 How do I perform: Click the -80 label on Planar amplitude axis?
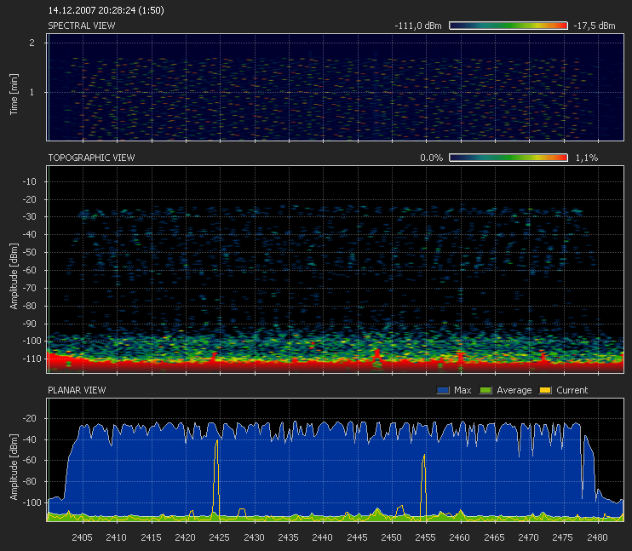pyautogui.click(x=29, y=481)
